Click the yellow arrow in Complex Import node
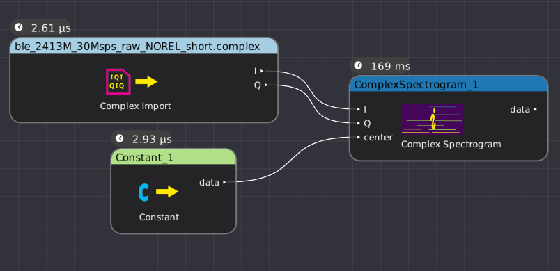Image resolution: width=560 pixels, height=271 pixels. click(146, 81)
